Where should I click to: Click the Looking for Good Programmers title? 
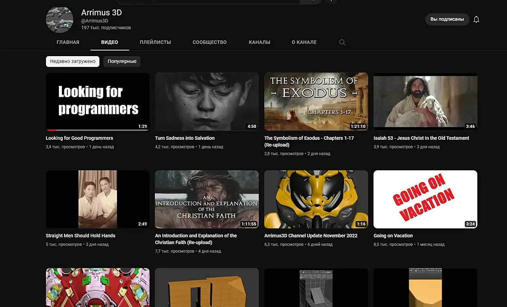coord(79,138)
